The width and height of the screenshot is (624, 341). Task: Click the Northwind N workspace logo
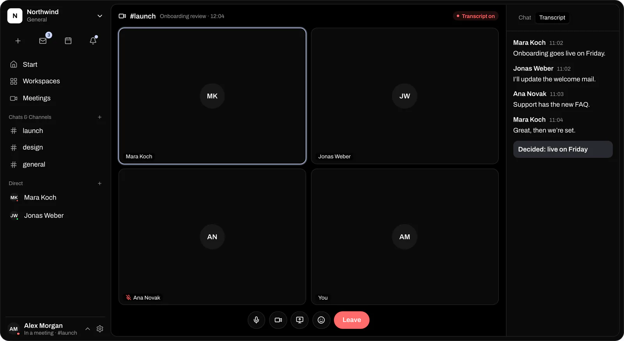coord(15,16)
